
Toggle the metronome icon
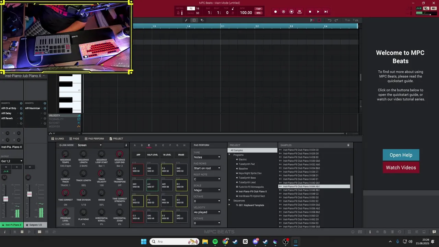pyautogui.click(x=178, y=13)
